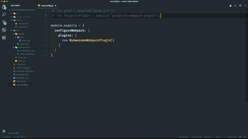Click the LF end-of-line indicator
Image resolution: width=248 pixels, height=139 pixels.
pos(224,137)
